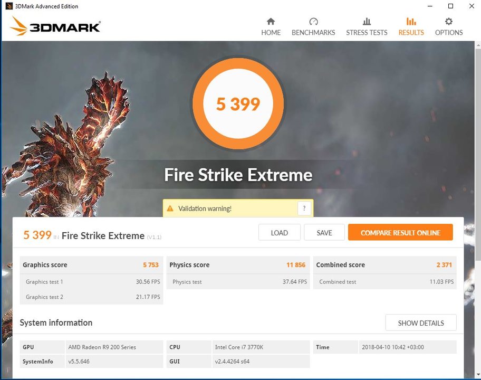Click GPU value AMD Radeon R9 200 Series

[102, 347]
